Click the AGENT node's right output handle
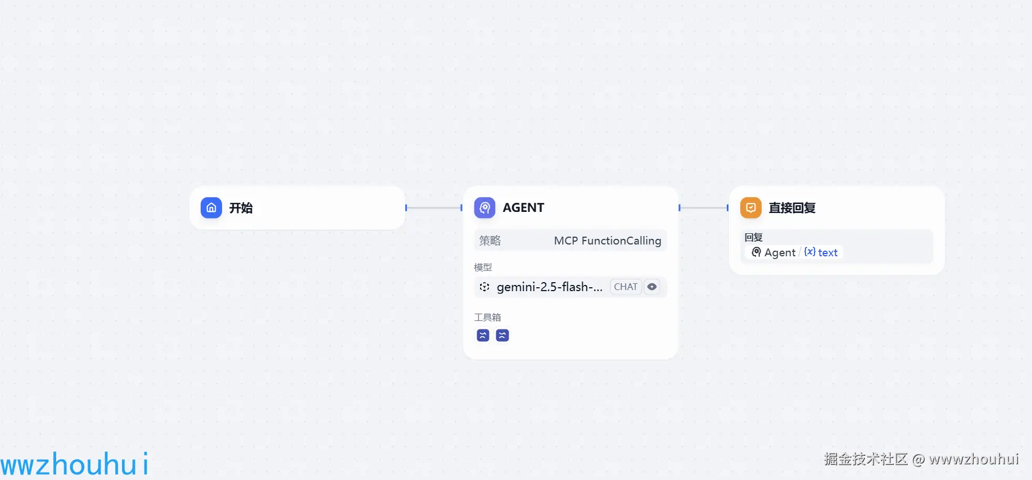This screenshot has height=480, width=1032. click(x=680, y=208)
